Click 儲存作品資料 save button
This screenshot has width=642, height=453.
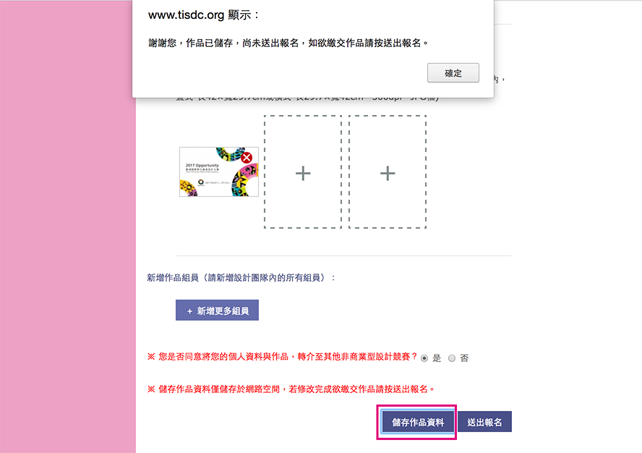click(x=418, y=423)
